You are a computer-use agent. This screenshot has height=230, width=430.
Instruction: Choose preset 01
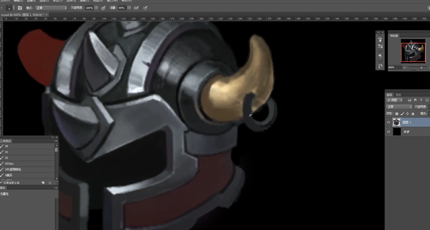[27, 152]
